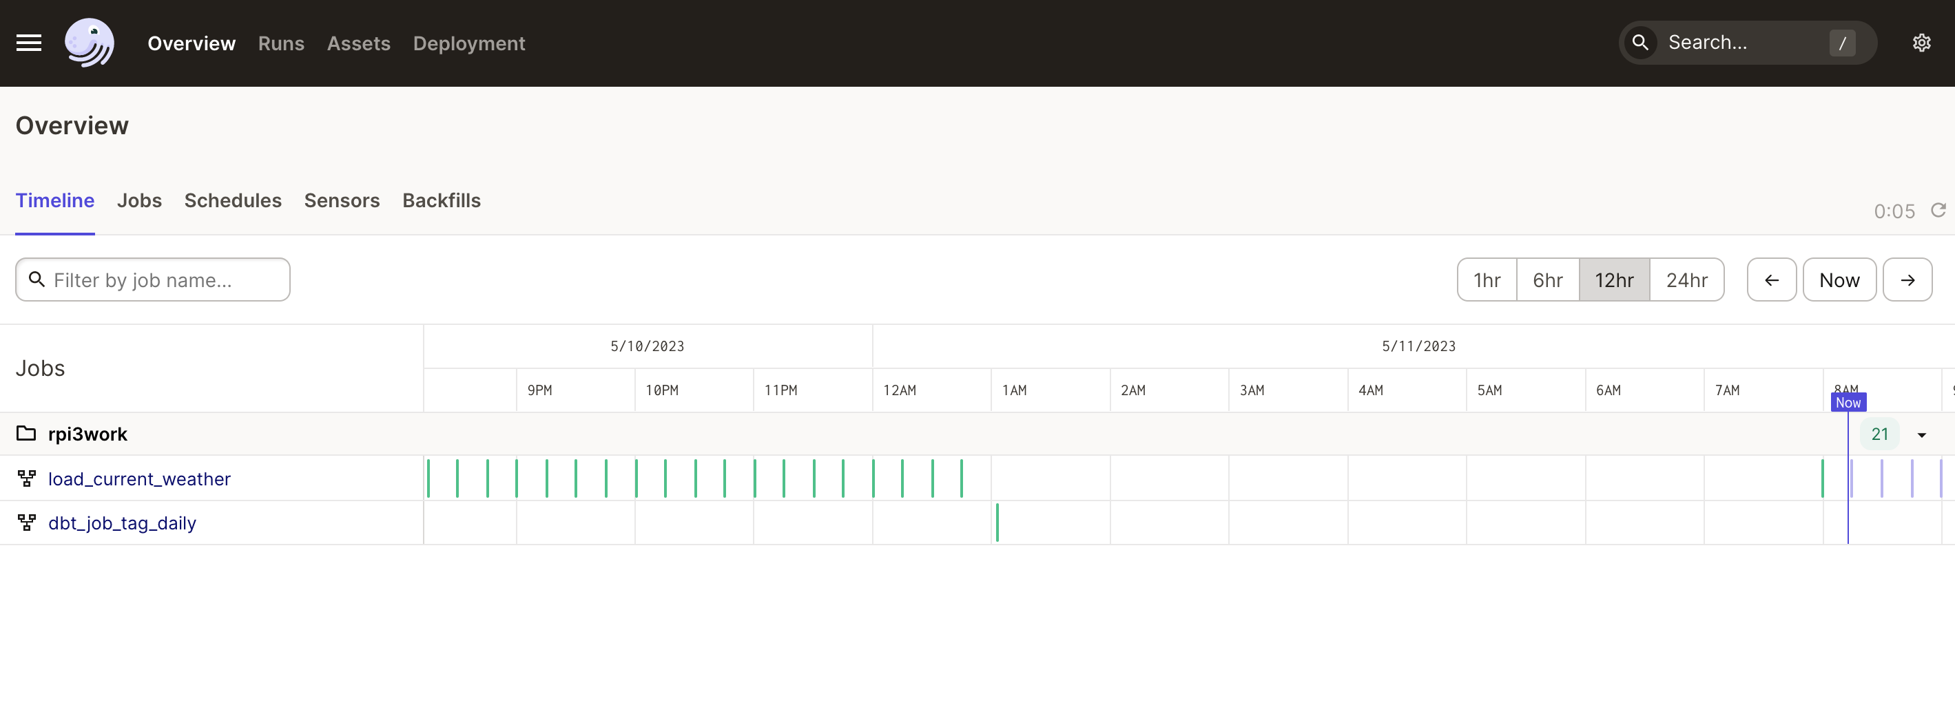
Task: Open the Deployment section
Action: tap(469, 43)
